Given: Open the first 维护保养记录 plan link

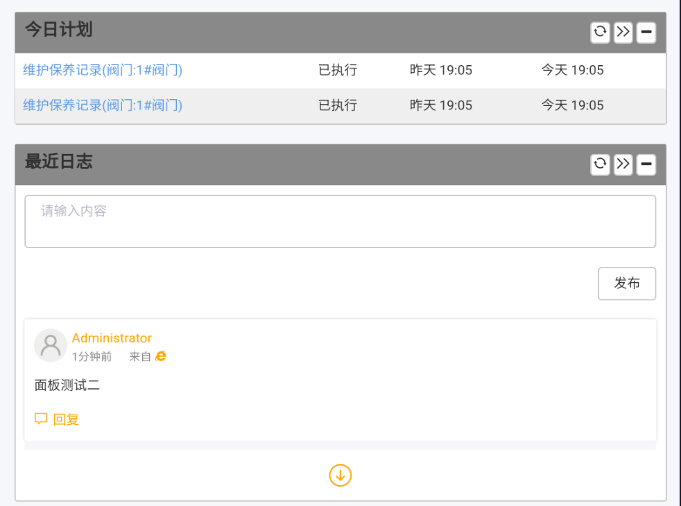Looking at the screenshot, I should tap(103, 70).
